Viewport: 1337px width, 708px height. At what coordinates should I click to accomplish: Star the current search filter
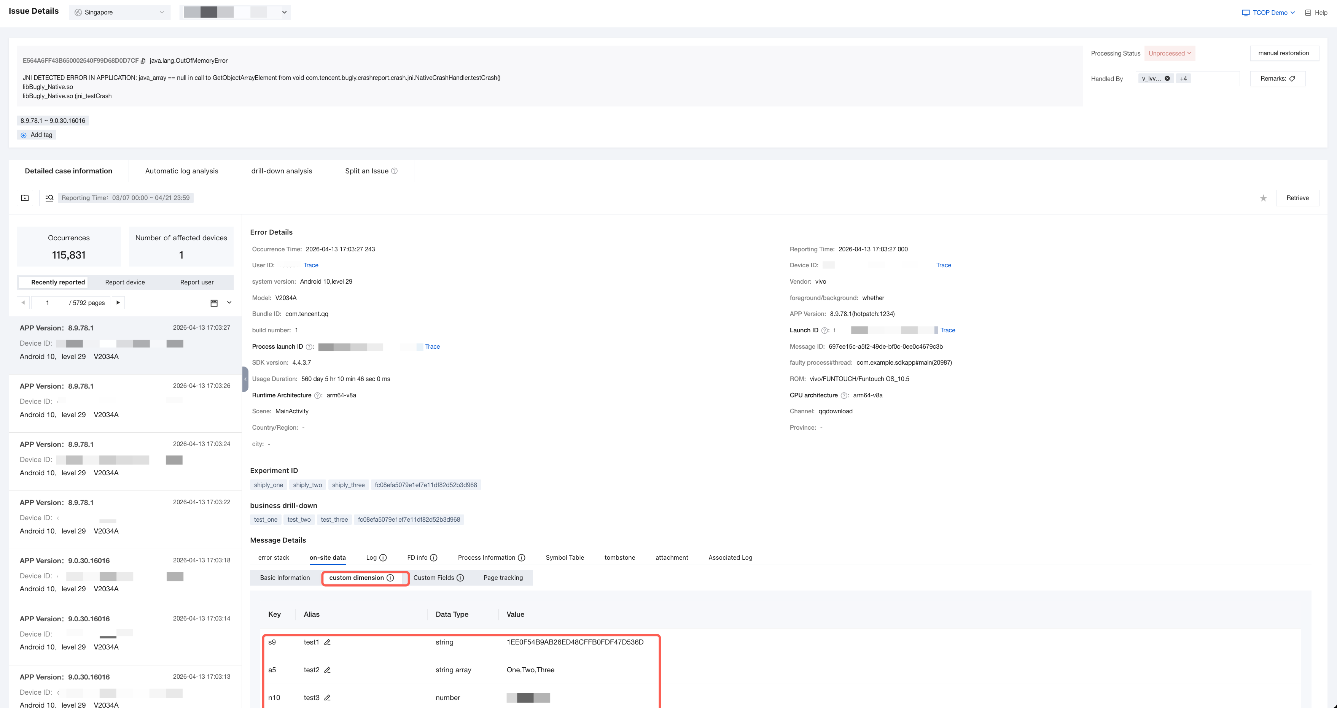click(x=1263, y=198)
